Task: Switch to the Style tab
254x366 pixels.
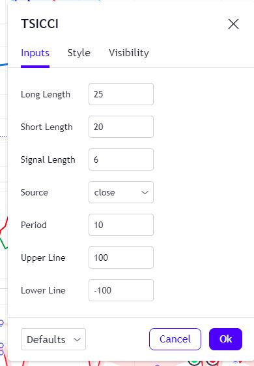Action: 79,53
